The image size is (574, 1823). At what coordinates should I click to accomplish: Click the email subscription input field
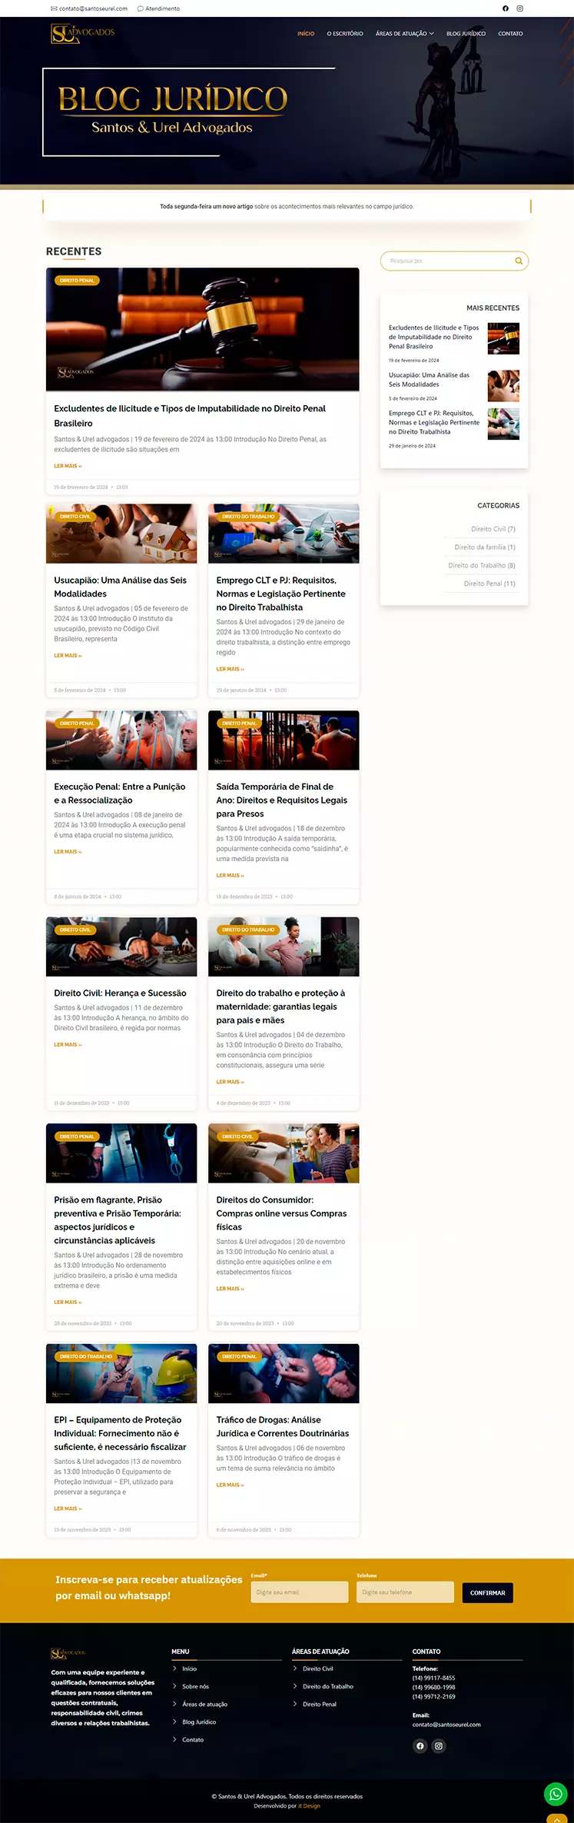coord(299,1592)
